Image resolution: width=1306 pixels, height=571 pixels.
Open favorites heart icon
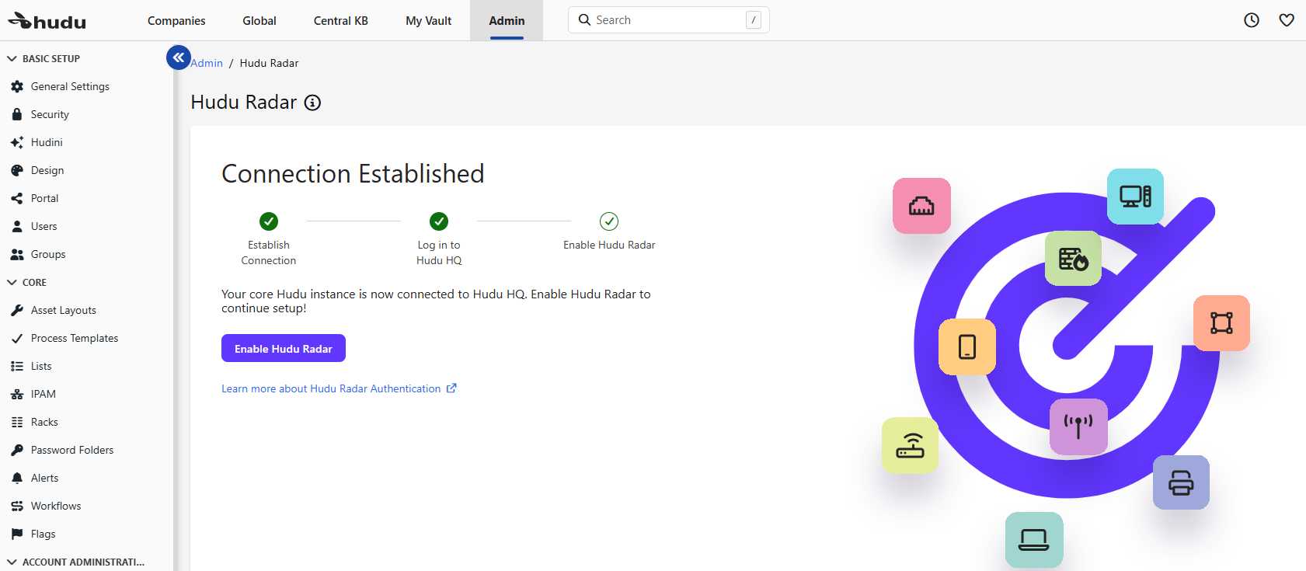click(1287, 20)
